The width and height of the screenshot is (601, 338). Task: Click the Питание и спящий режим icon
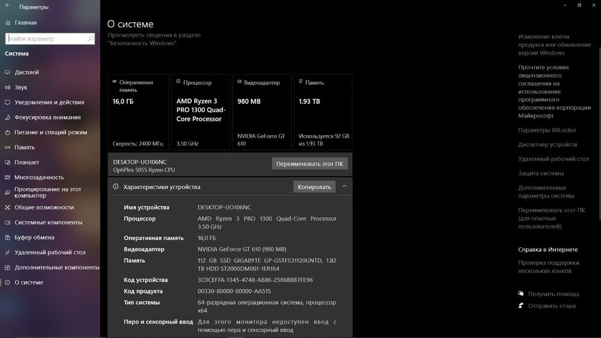[7, 133]
